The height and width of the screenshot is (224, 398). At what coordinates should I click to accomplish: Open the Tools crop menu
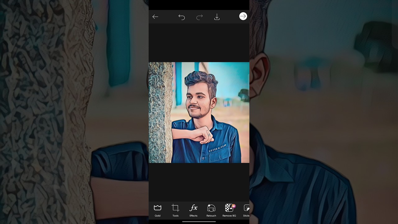coord(175,211)
